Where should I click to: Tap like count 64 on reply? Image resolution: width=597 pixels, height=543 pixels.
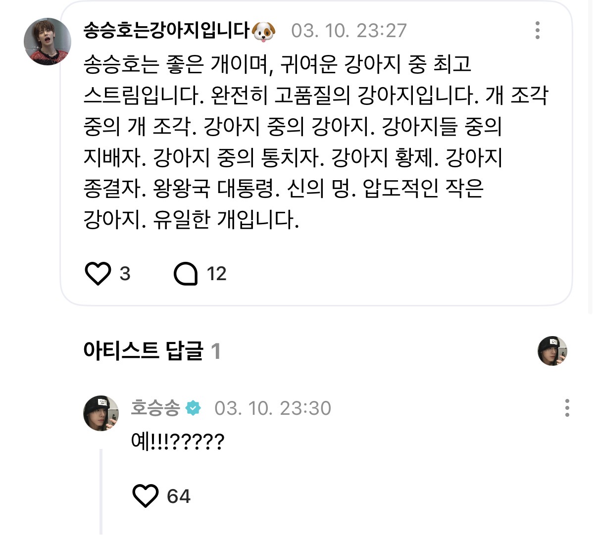point(179,496)
